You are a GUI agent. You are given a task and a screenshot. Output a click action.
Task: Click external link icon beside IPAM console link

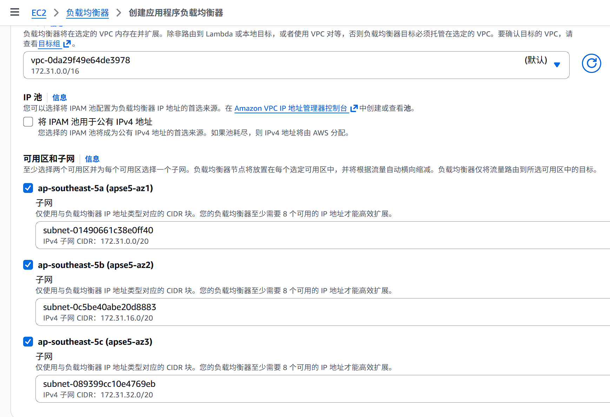coord(354,108)
